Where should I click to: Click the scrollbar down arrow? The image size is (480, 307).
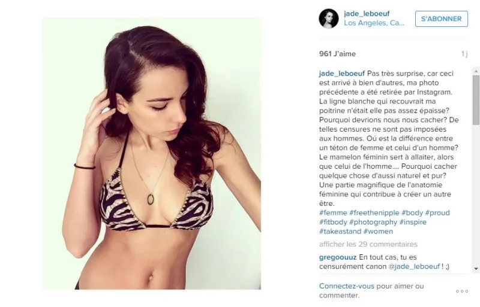(x=476, y=269)
